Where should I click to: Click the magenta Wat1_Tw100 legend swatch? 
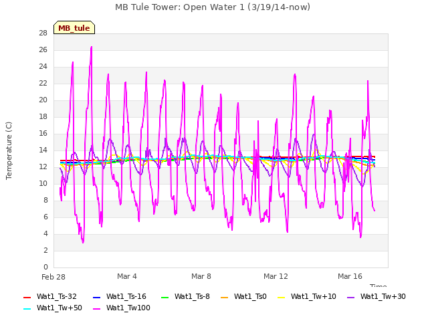(96, 309)
